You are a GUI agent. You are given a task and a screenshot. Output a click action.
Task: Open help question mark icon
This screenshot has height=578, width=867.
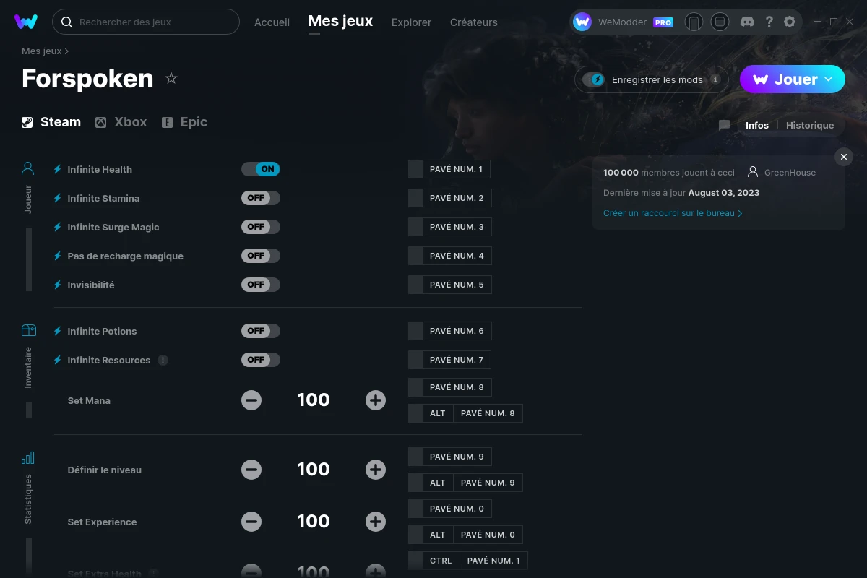(769, 22)
